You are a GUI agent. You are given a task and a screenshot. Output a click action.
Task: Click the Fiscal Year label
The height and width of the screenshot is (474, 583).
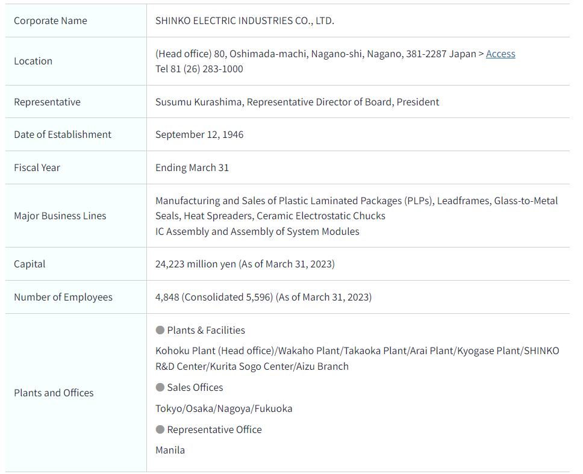tap(37, 167)
